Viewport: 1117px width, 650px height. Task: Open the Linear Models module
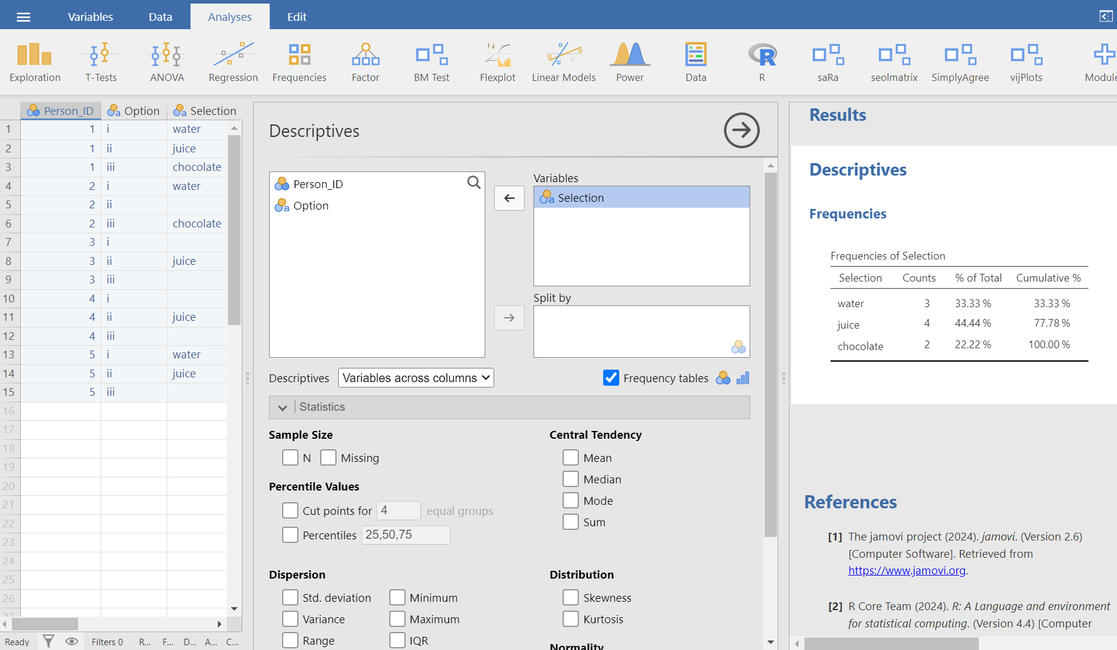(564, 62)
